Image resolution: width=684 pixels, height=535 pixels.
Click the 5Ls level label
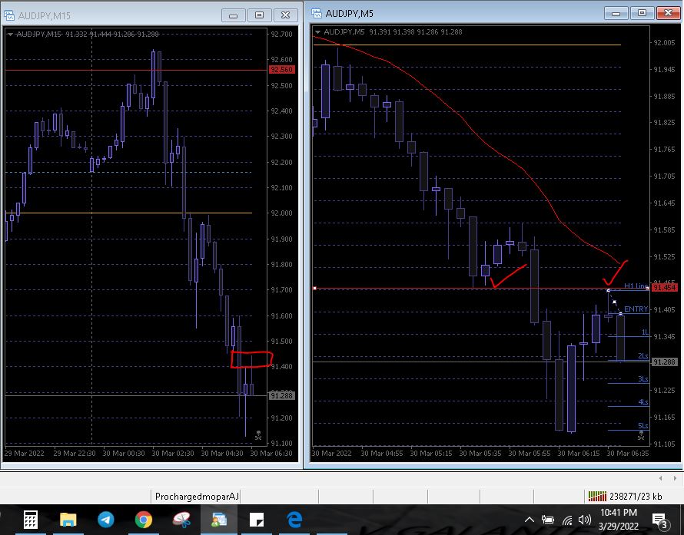(x=643, y=426)
